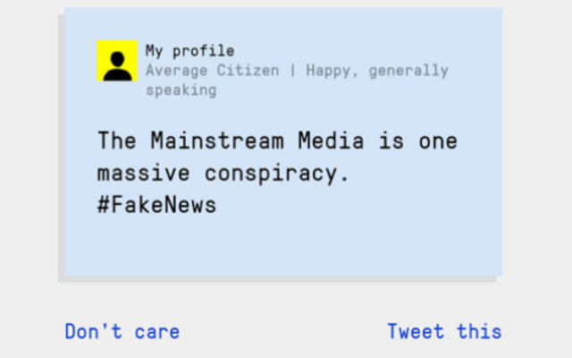The width and height of the screenshot is (572, 358).
Task: Click the yellow profile avatar icon
Action: pos(117,61)
